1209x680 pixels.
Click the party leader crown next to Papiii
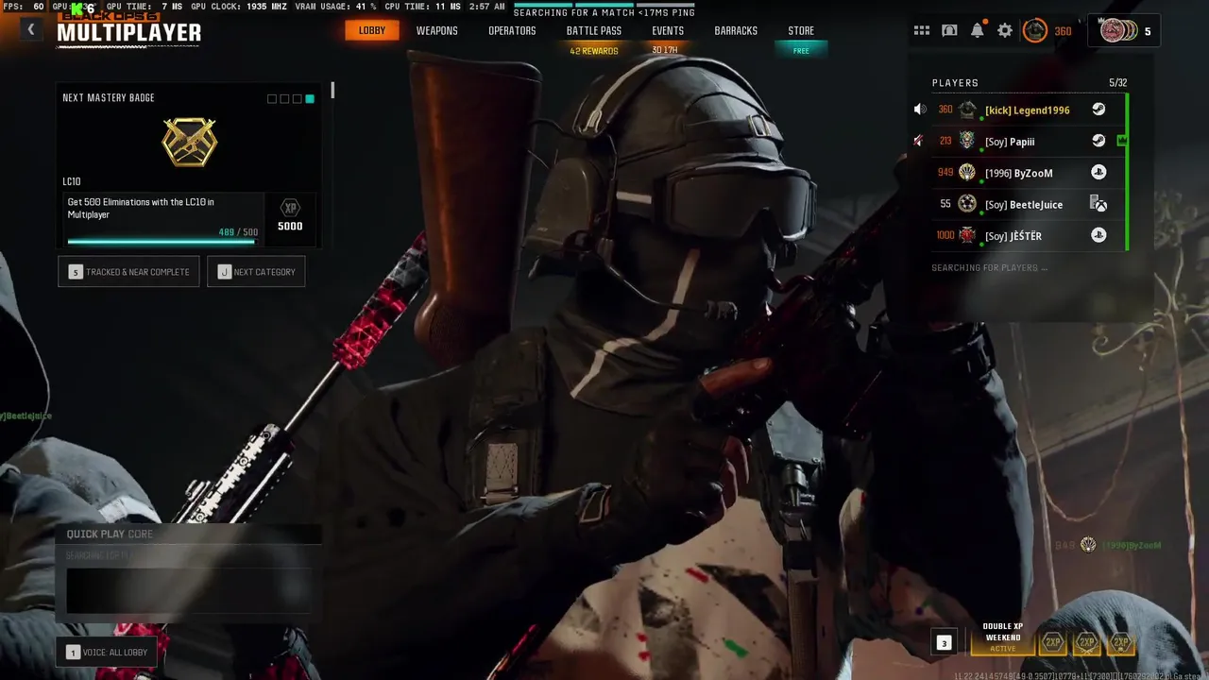pos(1122,141)
